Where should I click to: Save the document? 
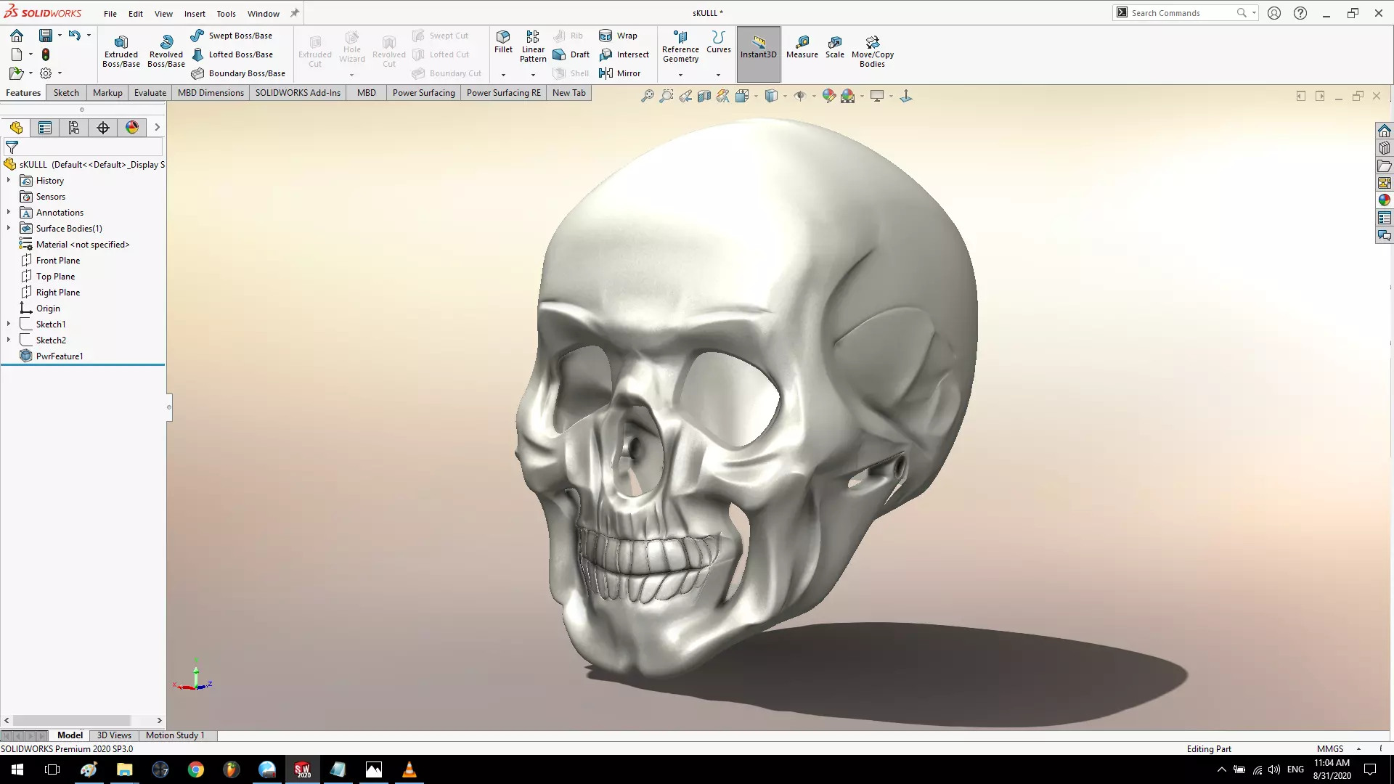coord(45,36)
